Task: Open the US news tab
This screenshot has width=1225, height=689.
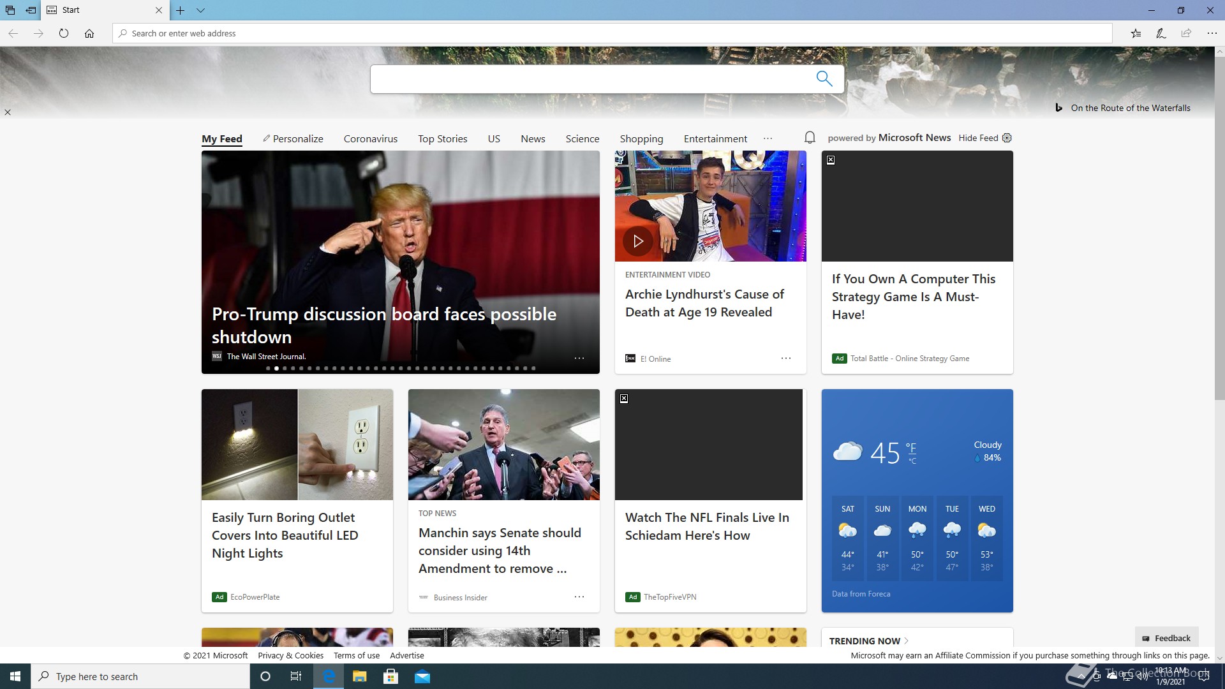Action: (x=494, y=138)
